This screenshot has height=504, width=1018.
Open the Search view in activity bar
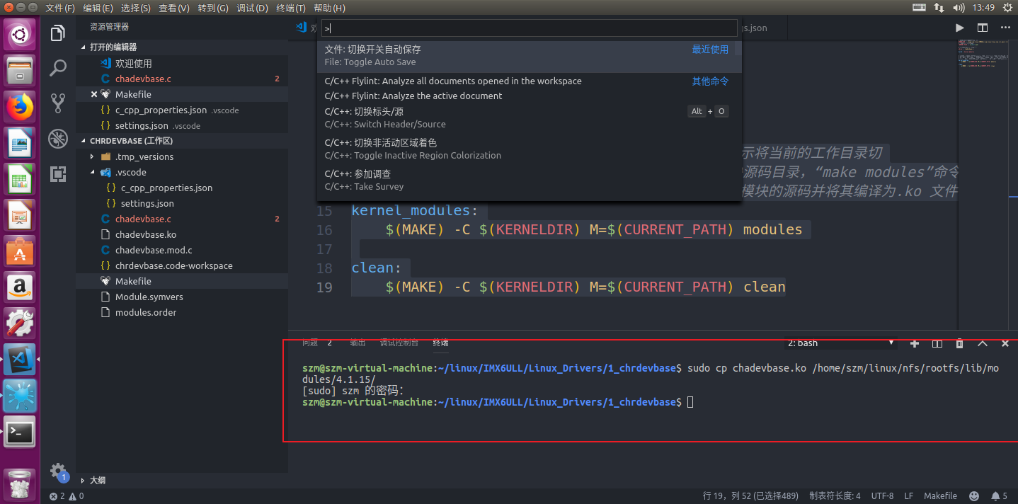coord(58,68)
